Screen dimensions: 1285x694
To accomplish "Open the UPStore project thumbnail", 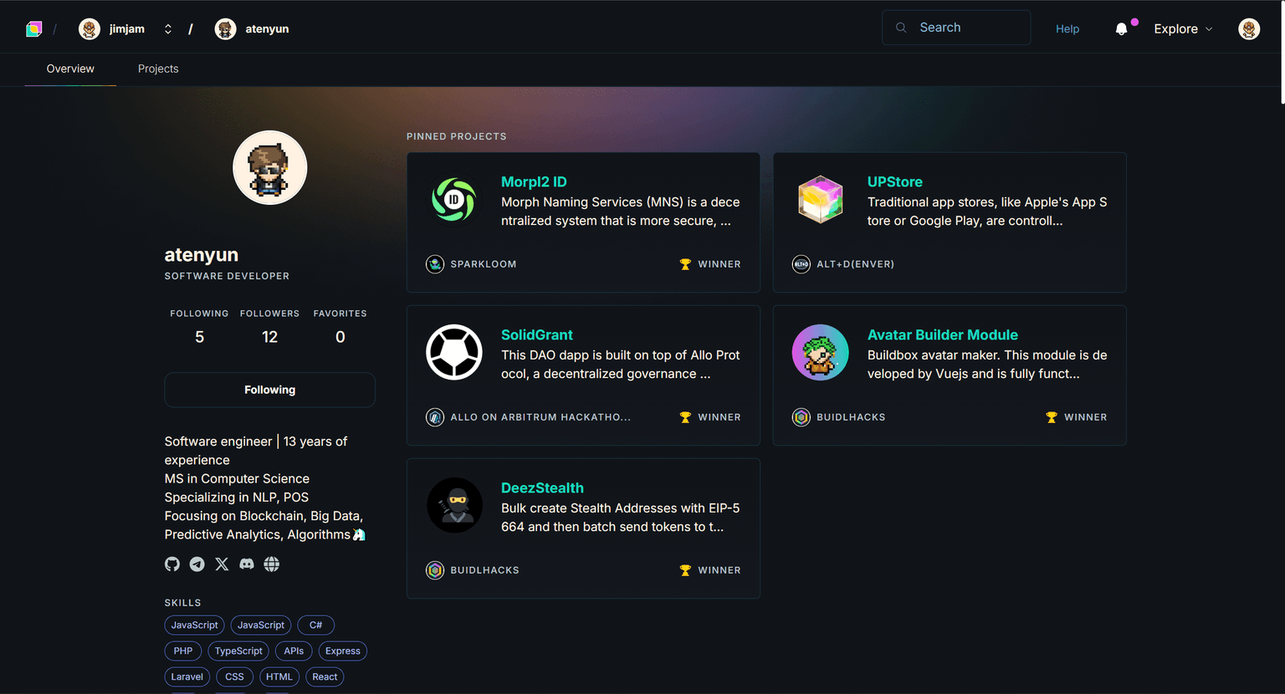I will coord(821,199).
